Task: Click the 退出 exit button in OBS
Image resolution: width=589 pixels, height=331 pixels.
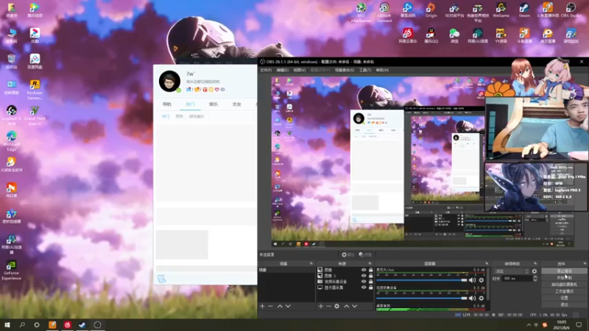Action: [564, 305]
